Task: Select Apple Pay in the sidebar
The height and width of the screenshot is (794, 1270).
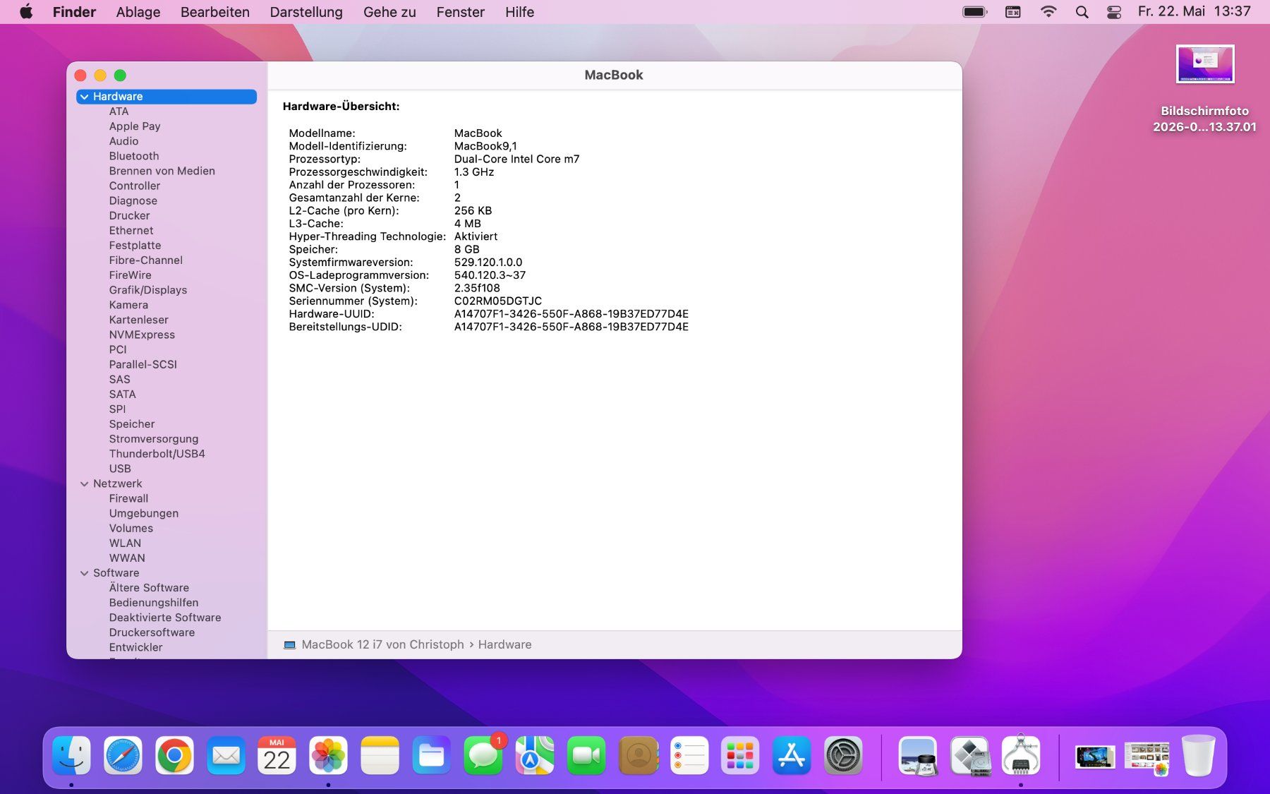Action: 135,126
